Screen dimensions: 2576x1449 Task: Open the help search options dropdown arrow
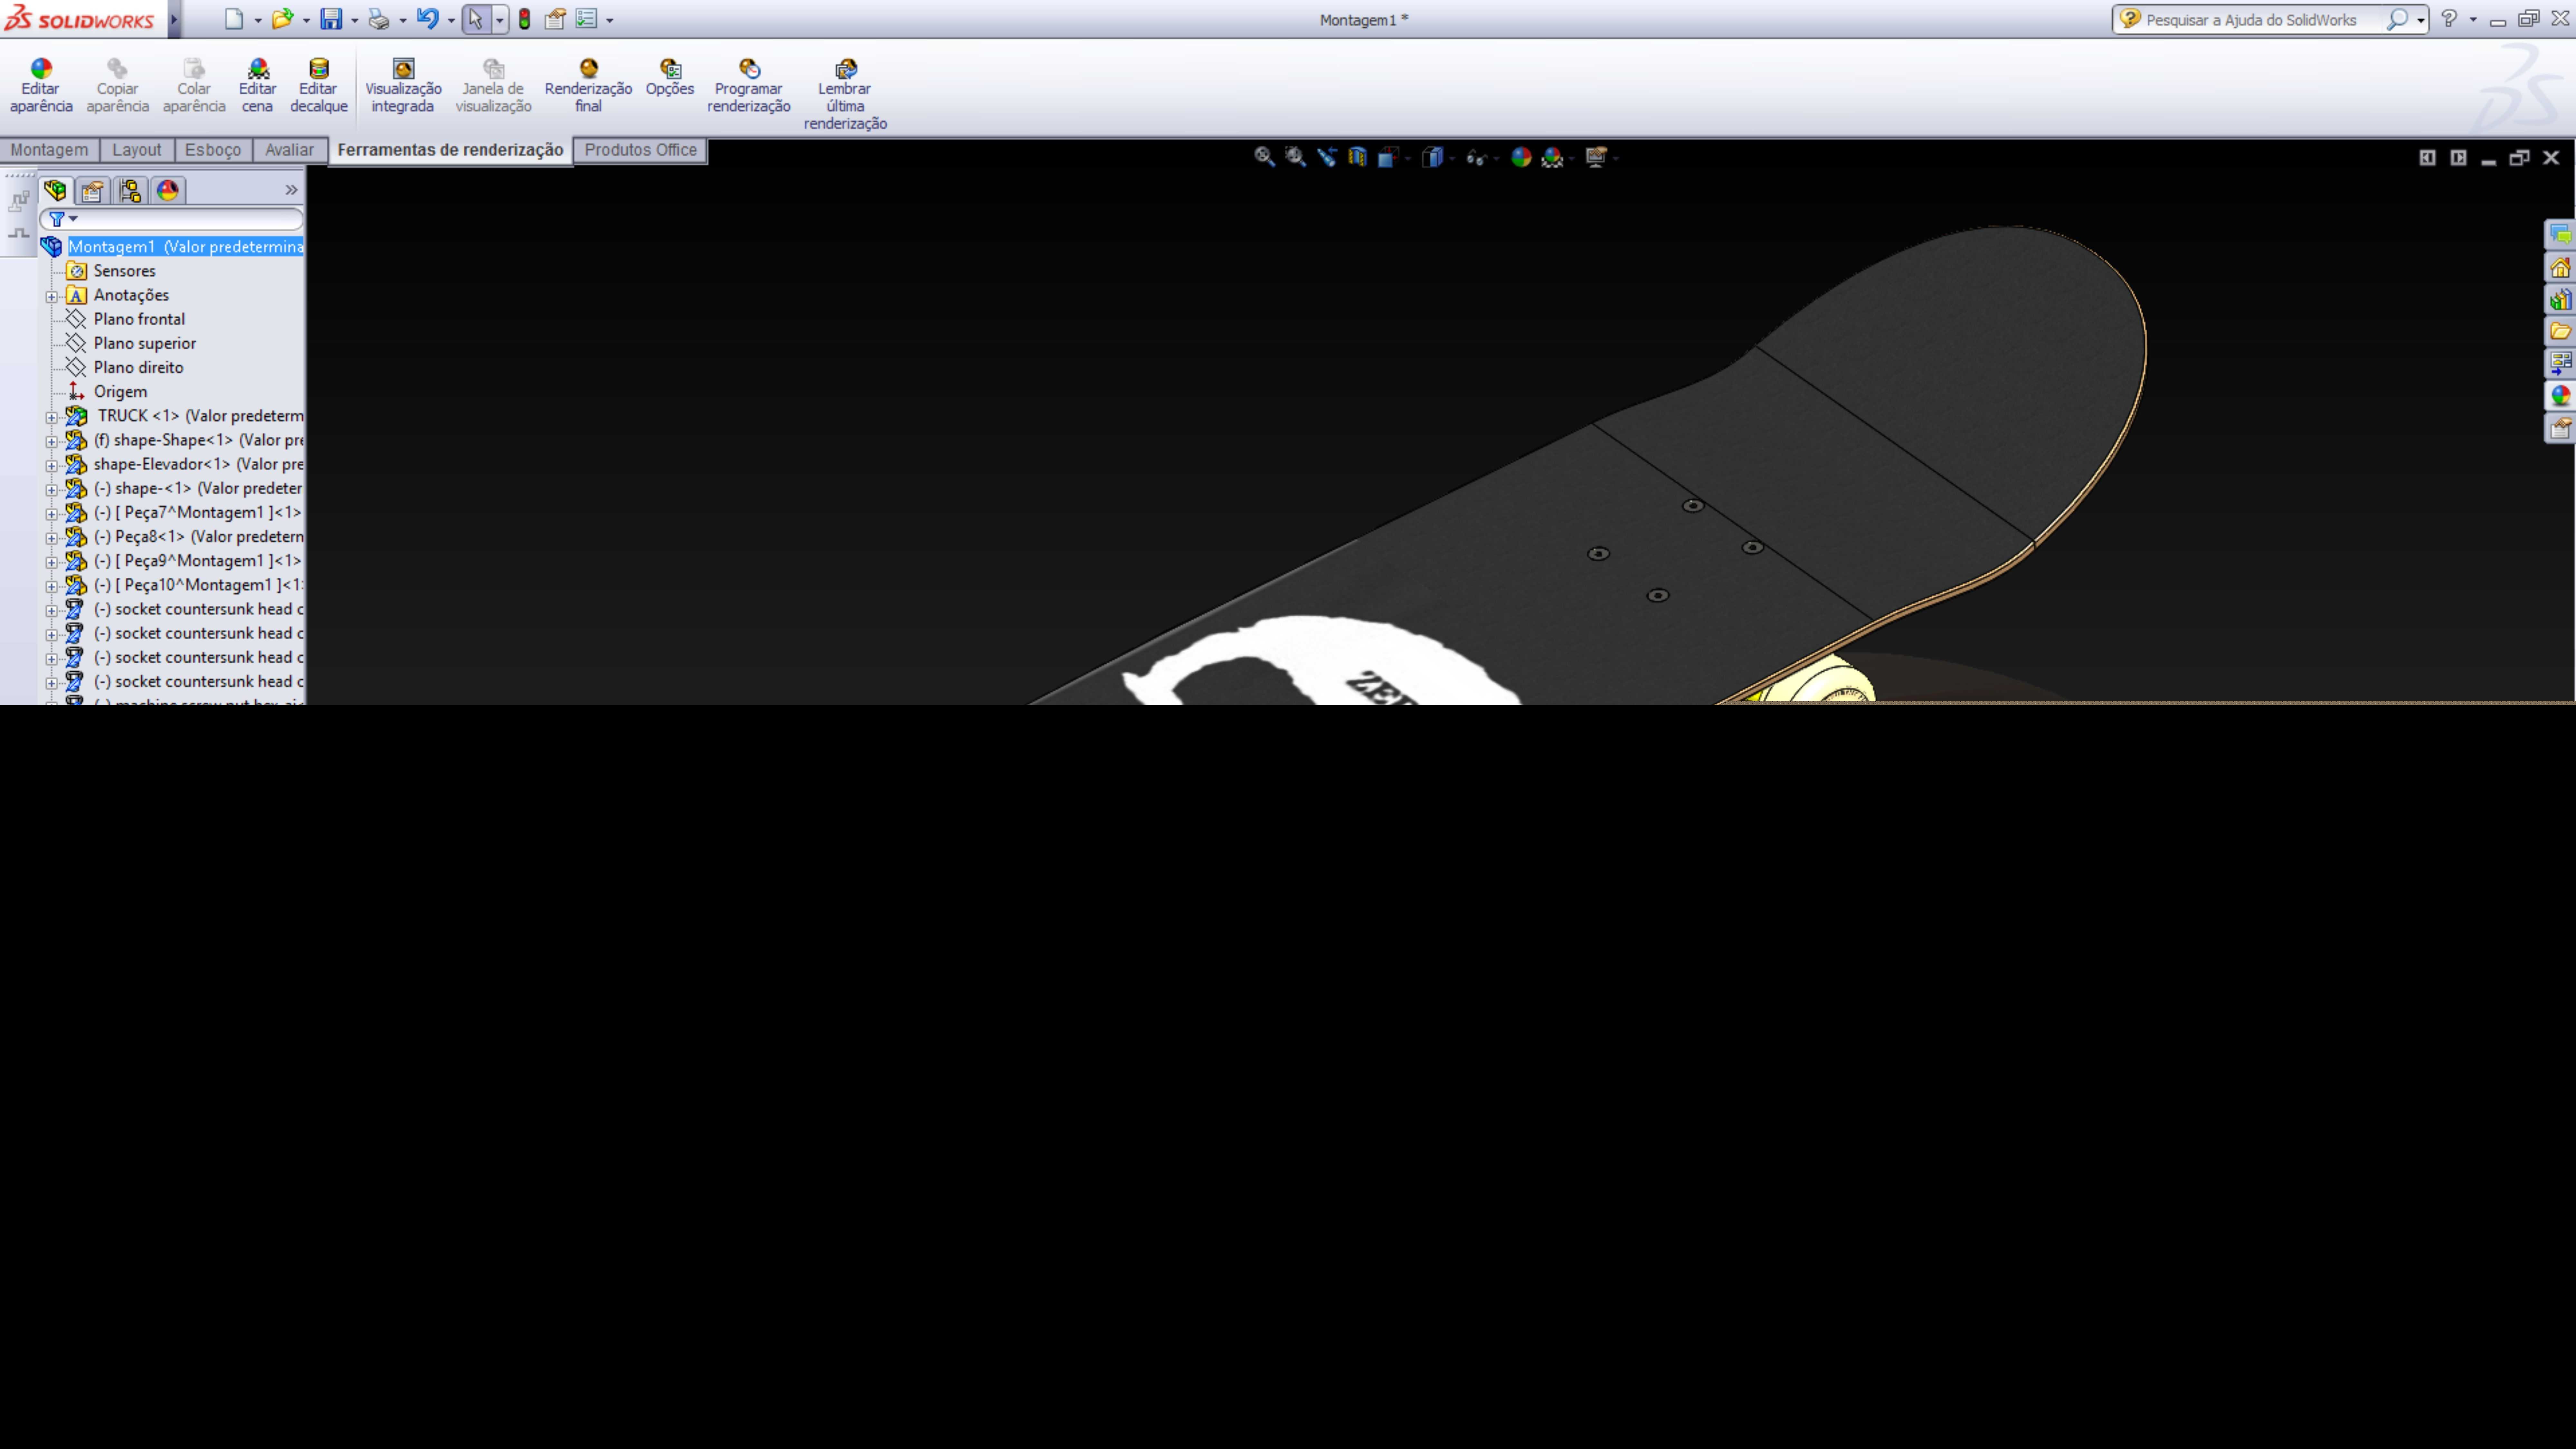coord(2421,20)
